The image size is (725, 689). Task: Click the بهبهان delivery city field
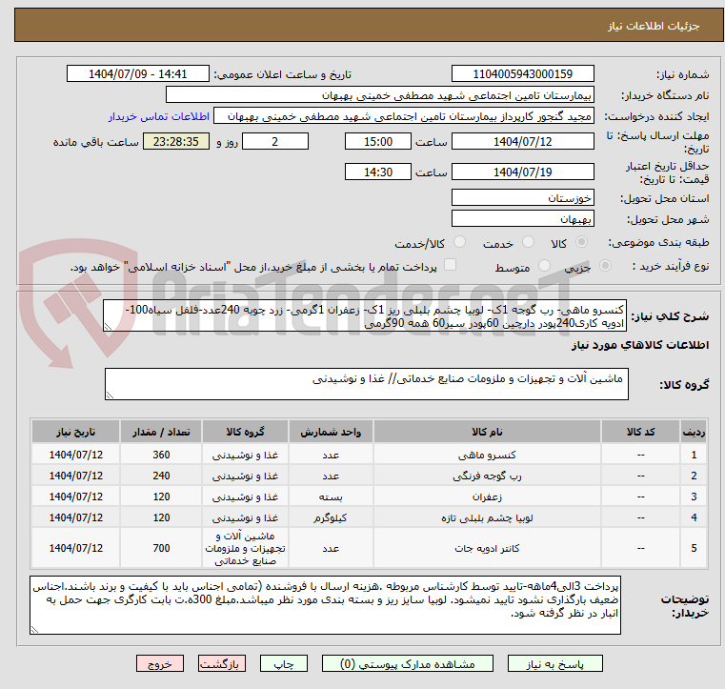click(x=522, y=219)
